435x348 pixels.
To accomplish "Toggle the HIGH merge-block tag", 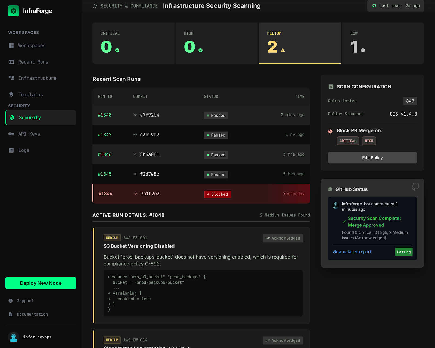I will (369, 141).
